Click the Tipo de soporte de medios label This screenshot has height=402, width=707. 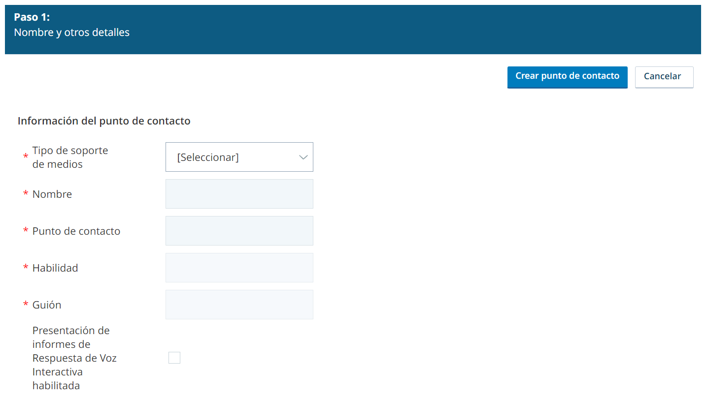point(70,157)
